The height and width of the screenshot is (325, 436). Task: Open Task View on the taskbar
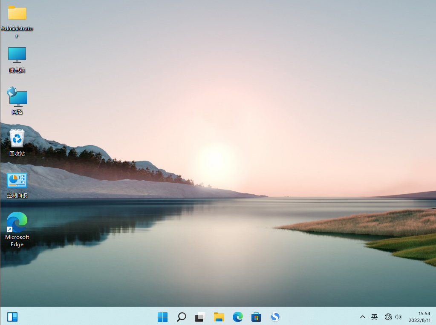[x=200, y=316]
